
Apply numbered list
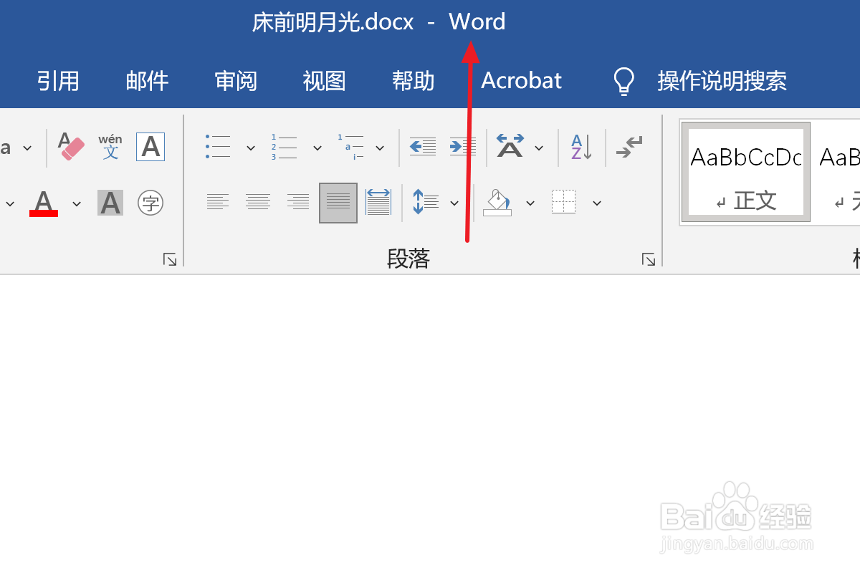click(284, 147)
